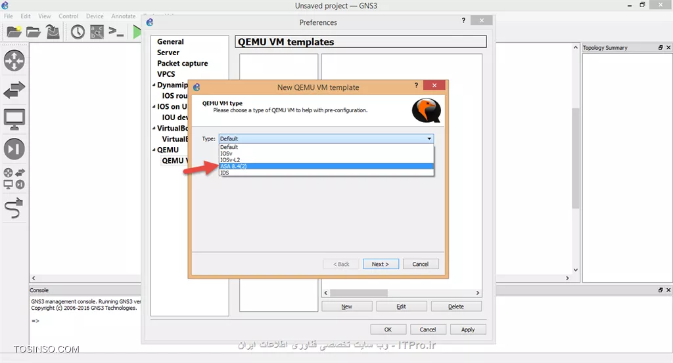Collapse the Dynamips tree node
Screen dimensions: 673x363
(154, 85)
